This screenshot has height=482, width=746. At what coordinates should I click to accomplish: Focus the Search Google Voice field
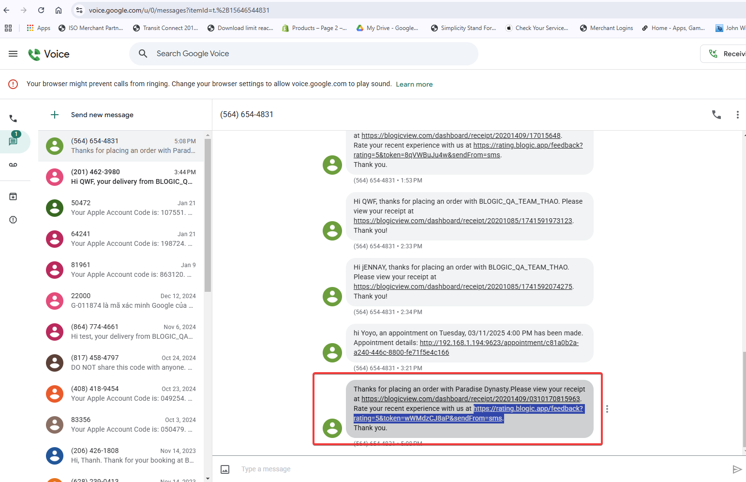click(310, 54)
